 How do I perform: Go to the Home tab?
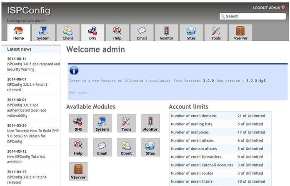[18, 33]
